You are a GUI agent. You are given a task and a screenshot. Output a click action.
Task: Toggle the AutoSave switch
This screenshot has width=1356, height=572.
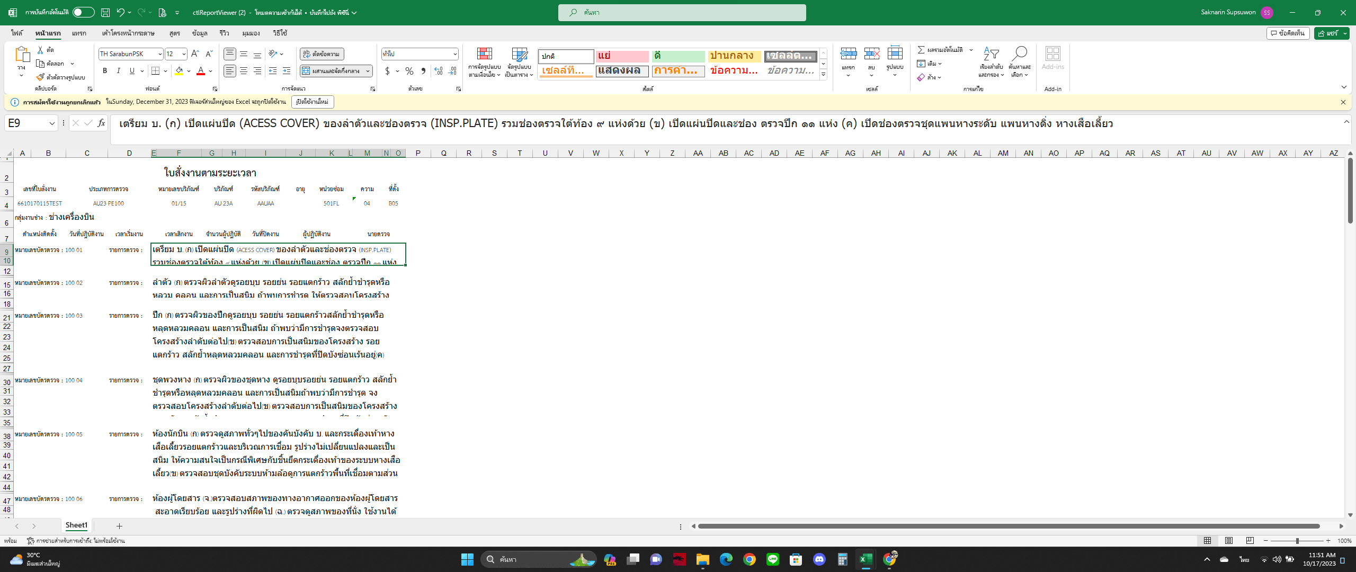pos(83,12)
